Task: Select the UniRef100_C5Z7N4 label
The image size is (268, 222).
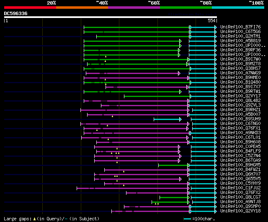Action: click(x=240, y=156)
